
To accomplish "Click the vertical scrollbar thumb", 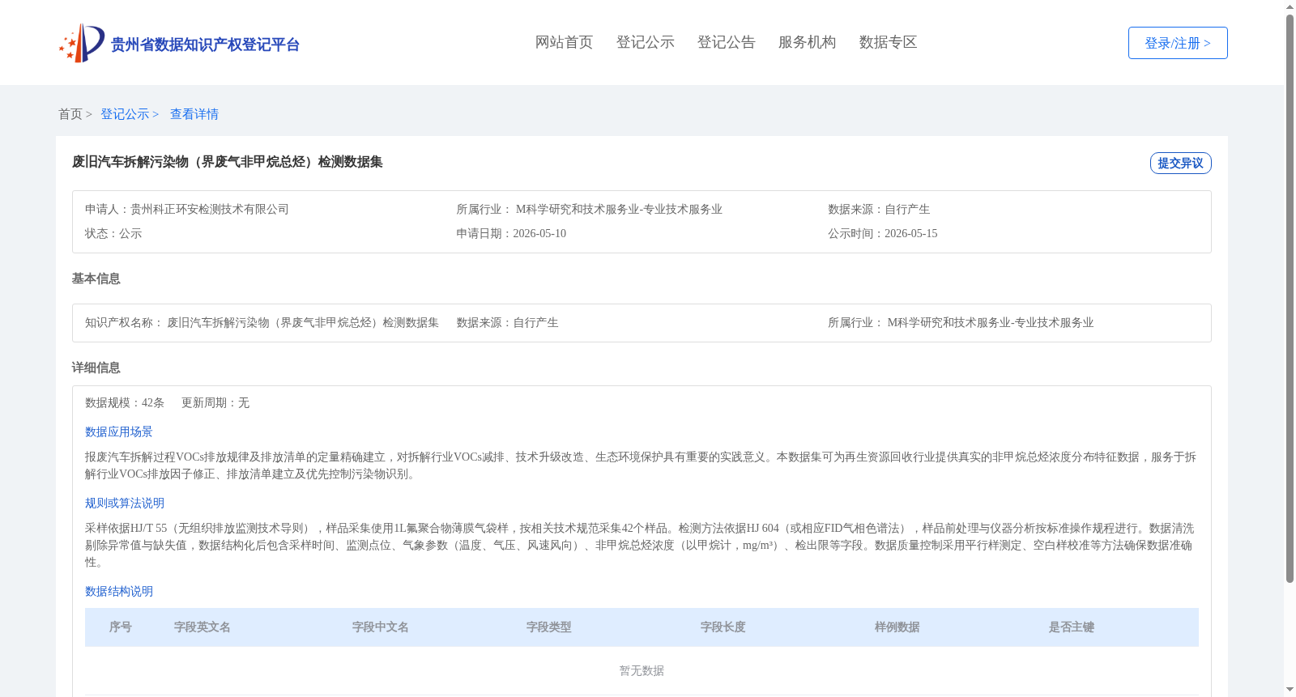I will click(1290, 299).
